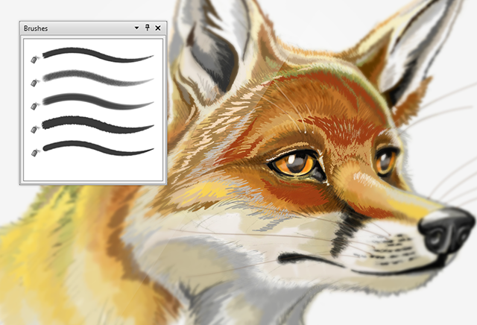The width and height of the screenshot is (477, 325).
Task: Pin the Brushes panel
Action: click(x=148, y=28)
